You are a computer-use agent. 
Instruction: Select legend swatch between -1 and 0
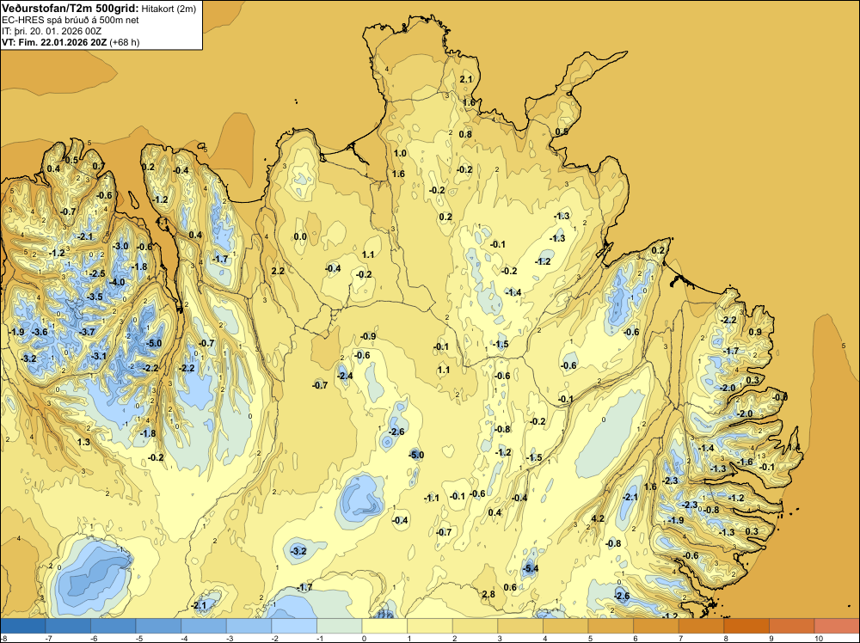coord(339,626)
